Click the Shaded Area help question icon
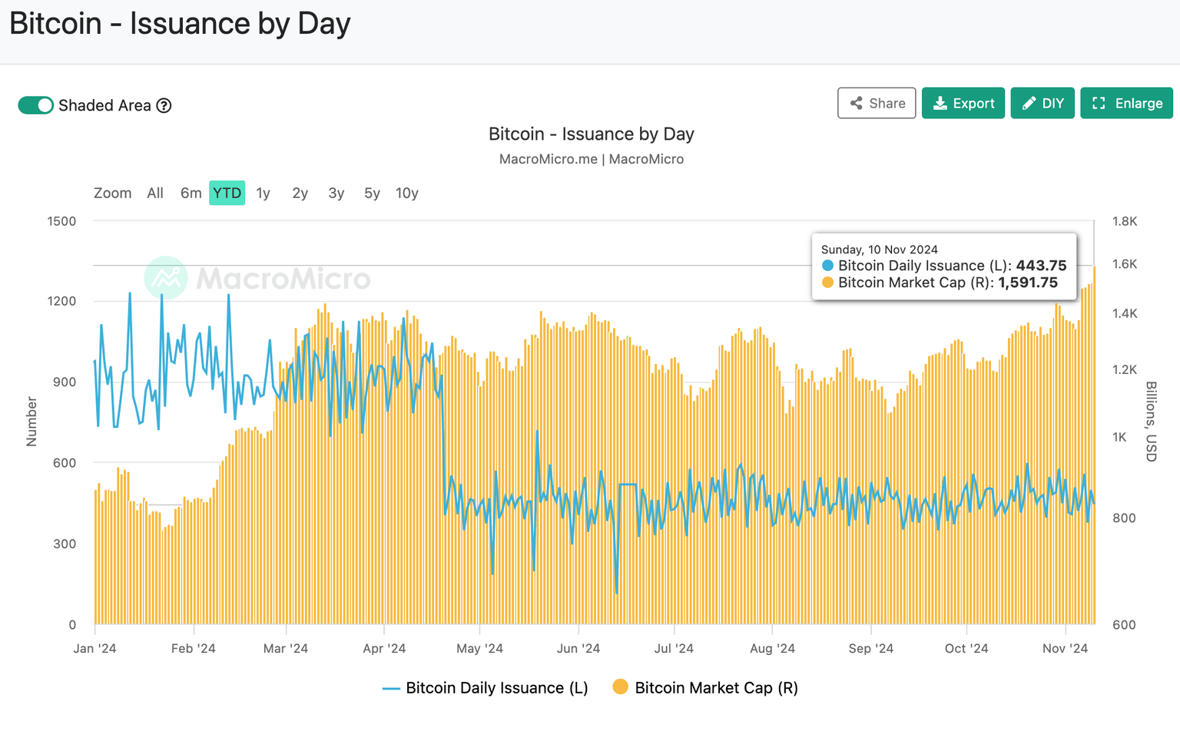The height and width of the screenshot is (731, 1180). [x=164, y=106]
